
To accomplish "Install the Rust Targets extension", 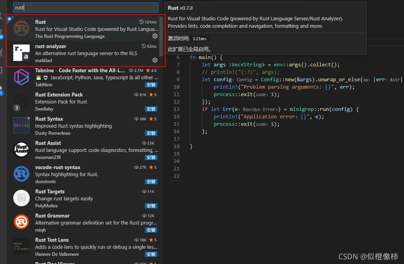I will point(151,206).
